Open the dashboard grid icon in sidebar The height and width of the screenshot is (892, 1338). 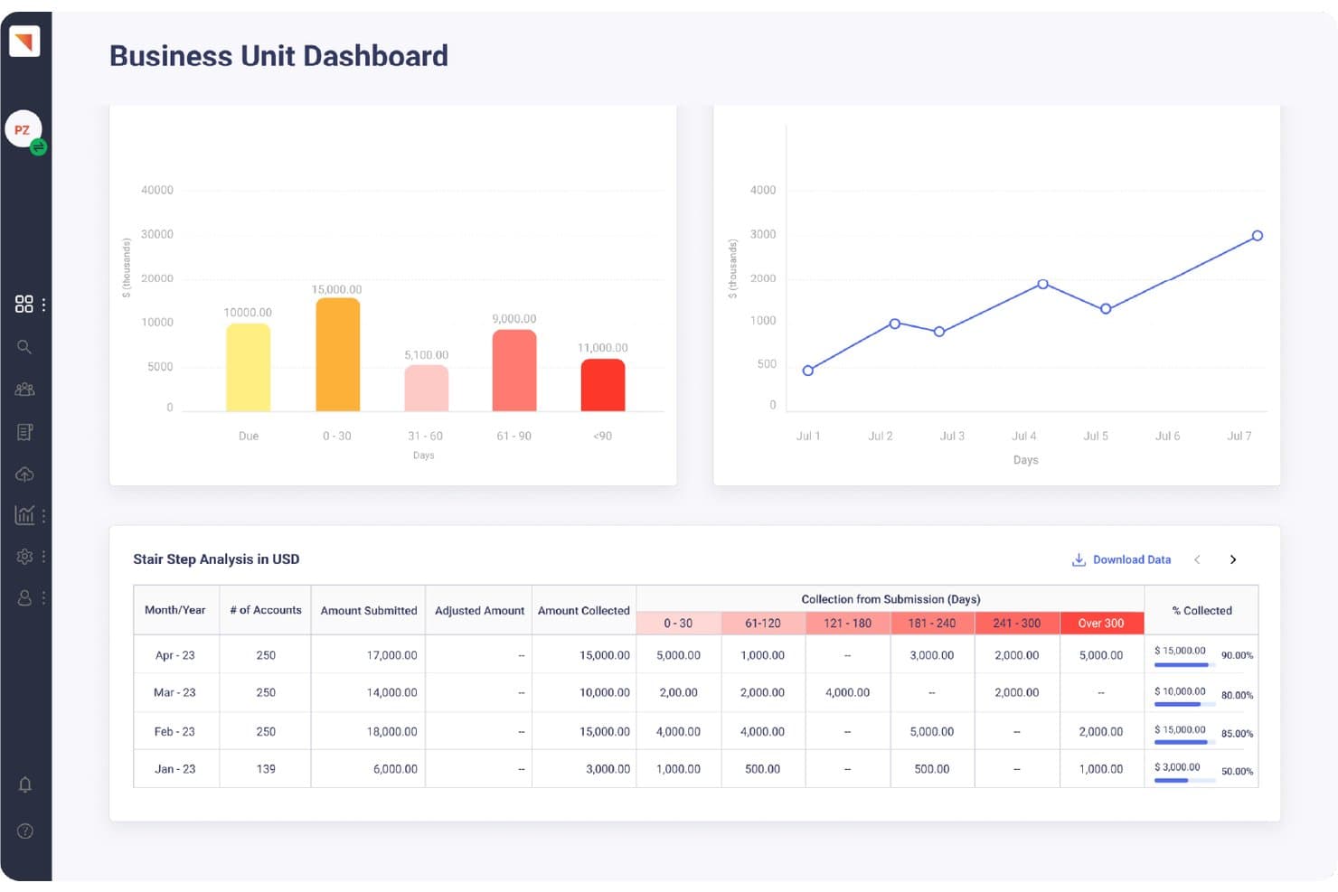(24, 305)
